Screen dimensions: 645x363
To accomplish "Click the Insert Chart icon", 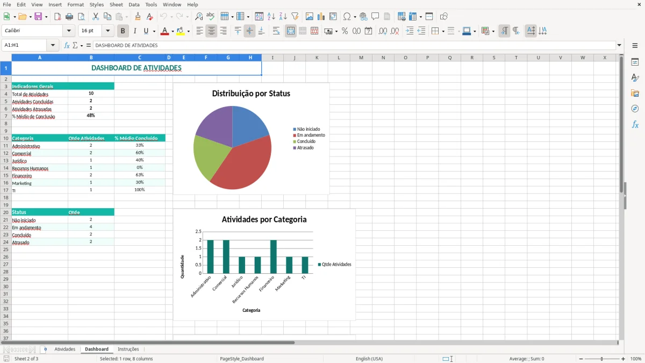I will [321, 17].
